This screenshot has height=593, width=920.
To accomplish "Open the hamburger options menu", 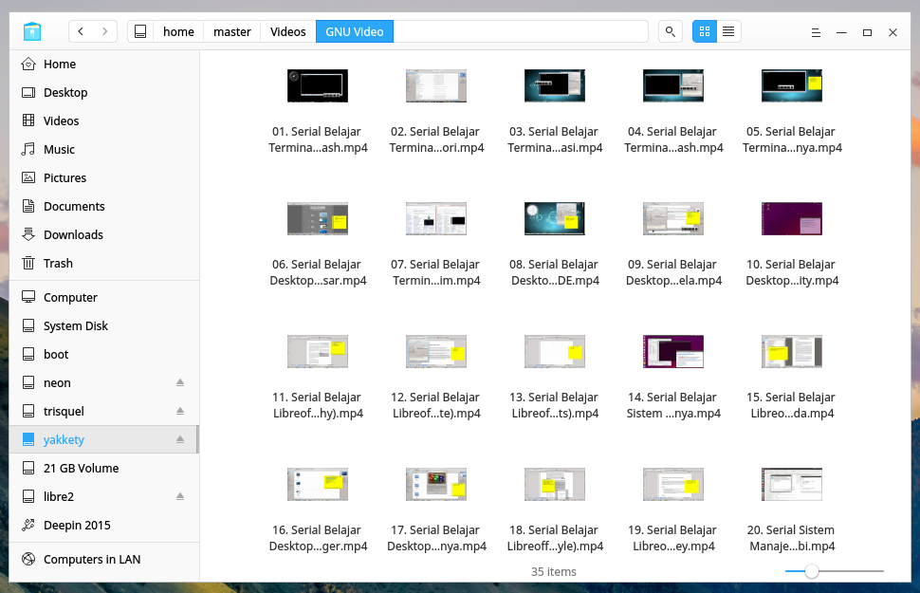I will tap(815, 31).
